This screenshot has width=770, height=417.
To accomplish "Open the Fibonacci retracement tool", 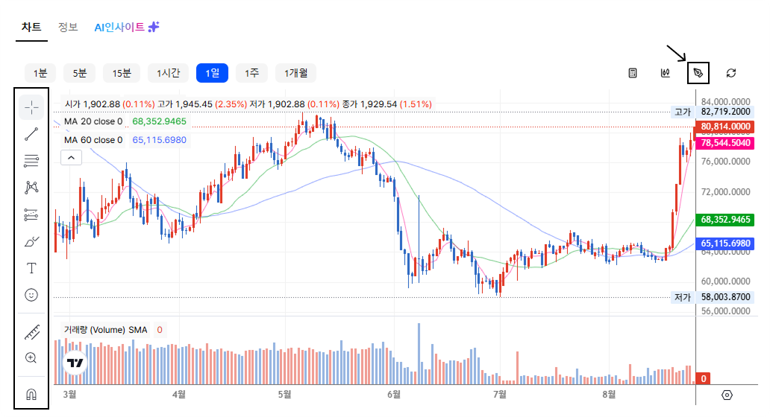I will click(x=31, y=161).
